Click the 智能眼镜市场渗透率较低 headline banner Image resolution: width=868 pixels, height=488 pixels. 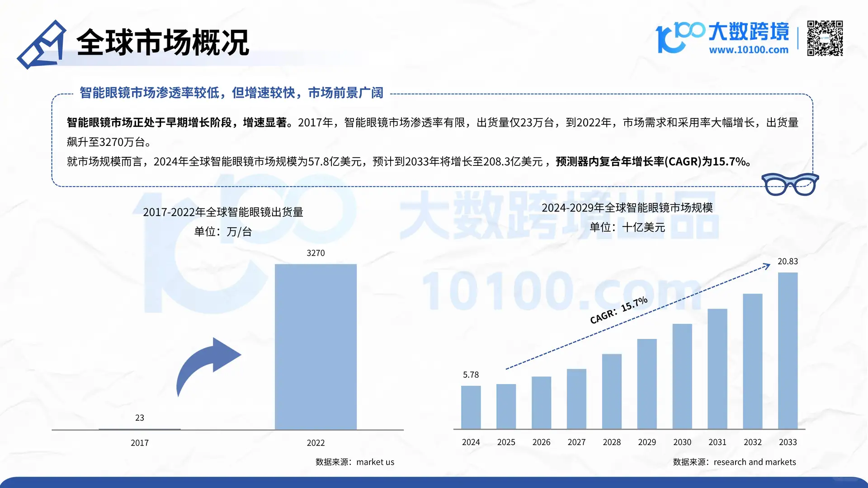pyautogui.click(x=231, y=93)
